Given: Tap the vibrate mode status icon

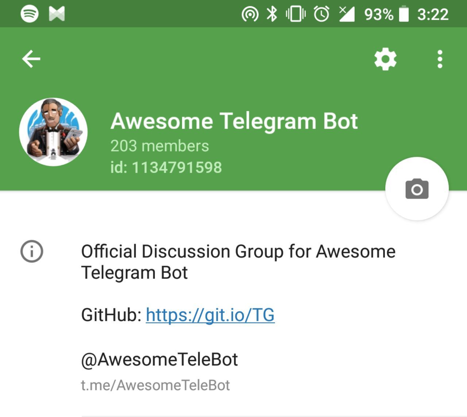Looking at the screenshot, I should pyautogui.click(x=296, y=14).
